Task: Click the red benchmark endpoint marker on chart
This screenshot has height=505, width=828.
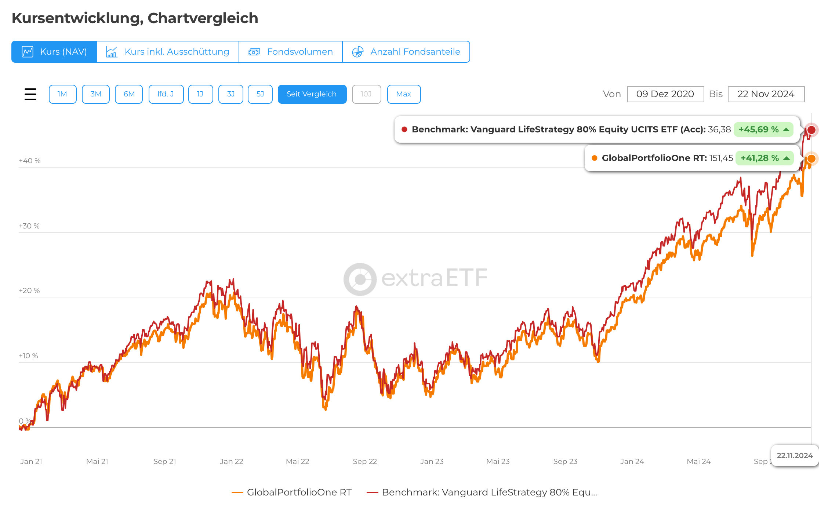Action: 811,130
